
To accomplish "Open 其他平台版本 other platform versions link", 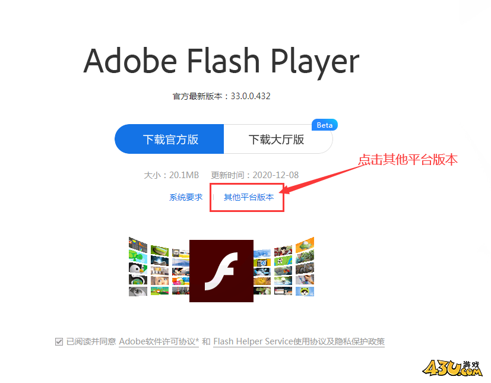I will (x=249, y=197).
